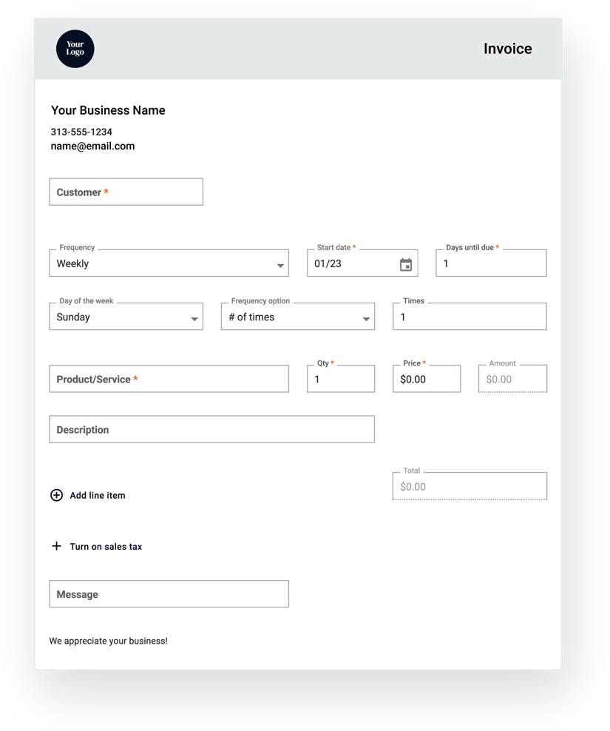This screenshot has height=731, width=610.
Task: Select the Product/Service input field
Action: tap(169, 379)
